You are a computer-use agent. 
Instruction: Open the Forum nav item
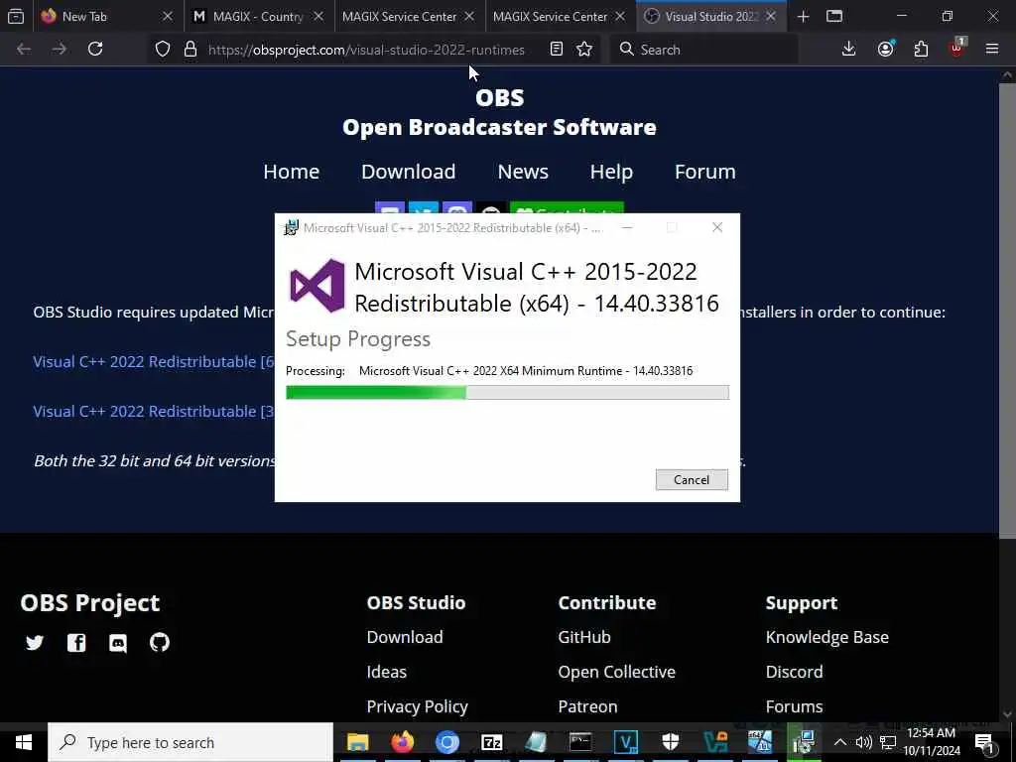(705, 172)
